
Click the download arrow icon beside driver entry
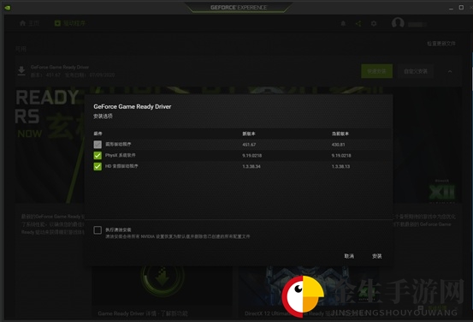click(x=21, y=71)
